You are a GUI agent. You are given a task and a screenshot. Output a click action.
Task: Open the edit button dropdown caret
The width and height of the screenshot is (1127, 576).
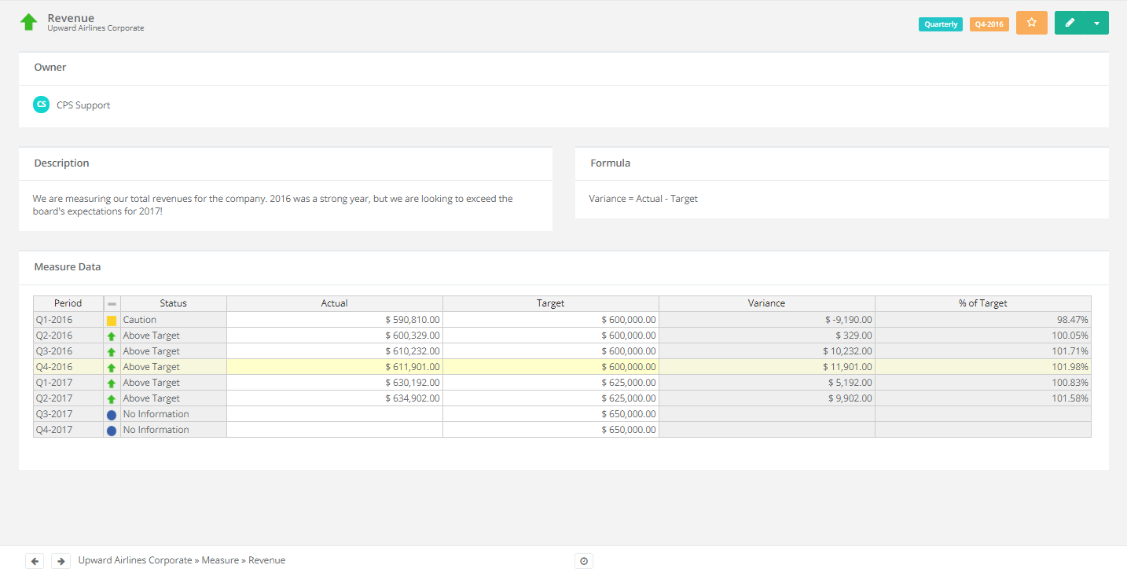click(1097, 23)
